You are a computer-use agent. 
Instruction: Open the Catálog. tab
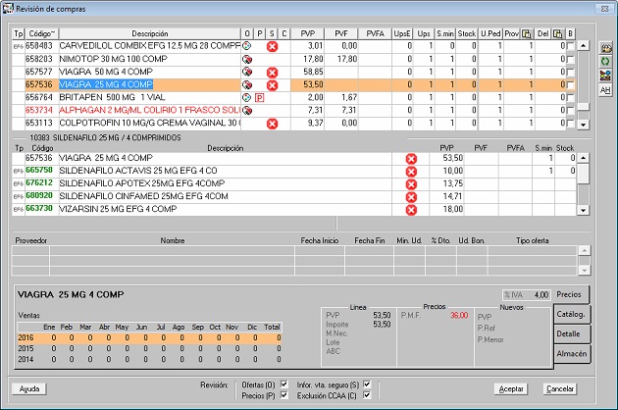pyautogui.click(x=572, y=314)
